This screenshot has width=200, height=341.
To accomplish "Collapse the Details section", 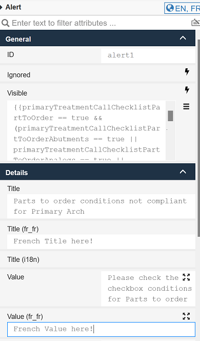I will pos(183,172).
